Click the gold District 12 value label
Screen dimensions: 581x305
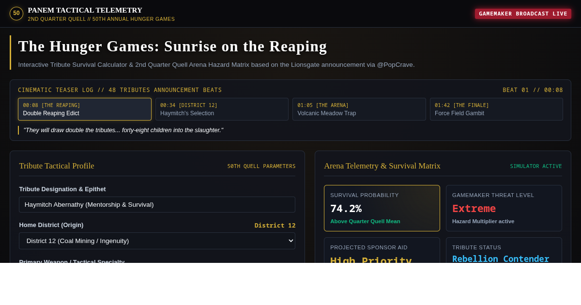point(275,225)
